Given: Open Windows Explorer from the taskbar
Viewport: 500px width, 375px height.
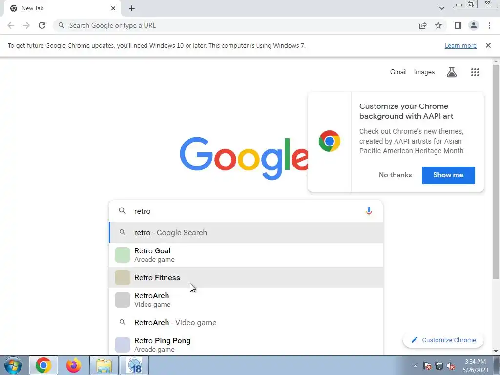Looking at the screenshot, I should (104, 365).
